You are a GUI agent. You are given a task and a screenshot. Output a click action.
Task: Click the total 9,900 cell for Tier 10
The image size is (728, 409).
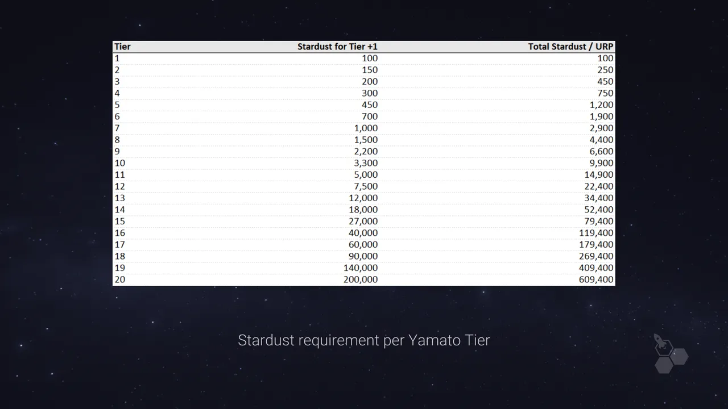(602, 163)
